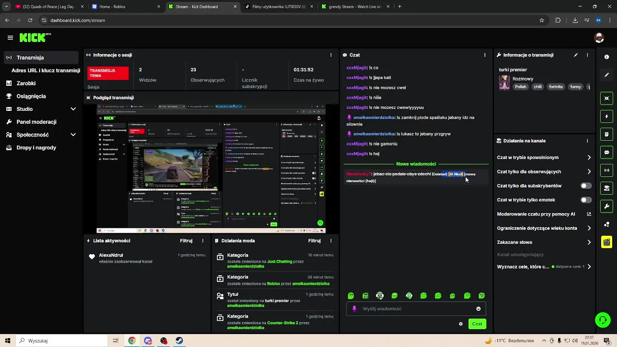Click the green Czat send button
The image size is (617, 347).
[477, 324]
